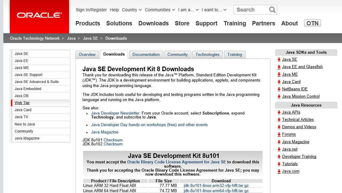
Task: Focus the Search input field
Action: (252, 10)
